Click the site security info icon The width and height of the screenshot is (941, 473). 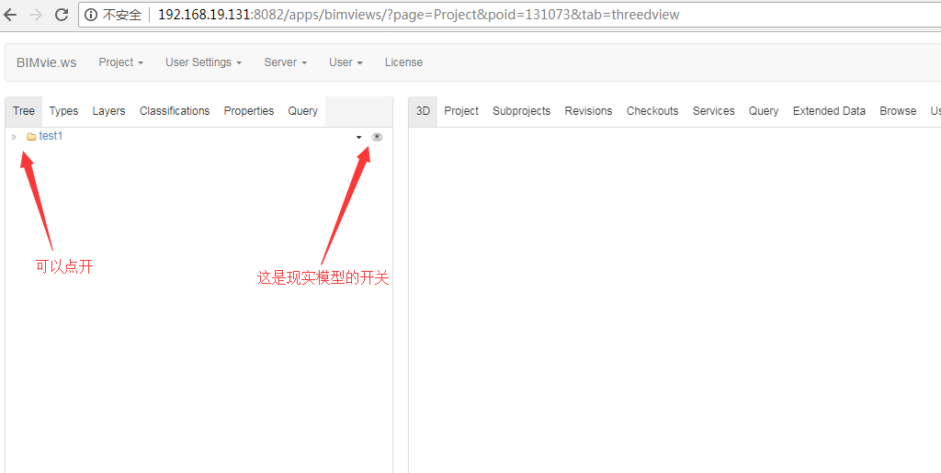tap(91, 15)
